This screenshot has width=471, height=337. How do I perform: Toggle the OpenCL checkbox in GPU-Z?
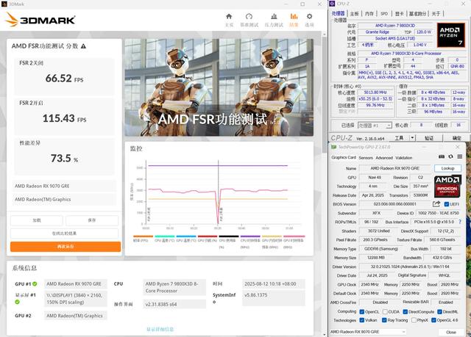tap(361, 312)
